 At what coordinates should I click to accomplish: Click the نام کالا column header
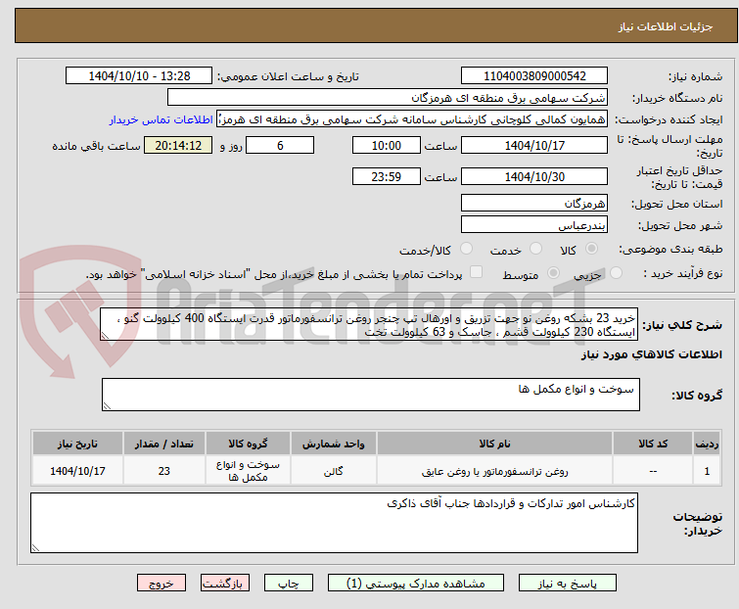[495, 444]
